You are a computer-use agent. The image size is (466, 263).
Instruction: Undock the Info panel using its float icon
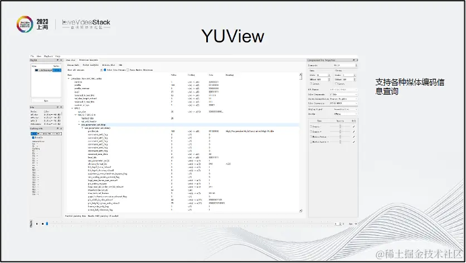[x=57, y=107]
